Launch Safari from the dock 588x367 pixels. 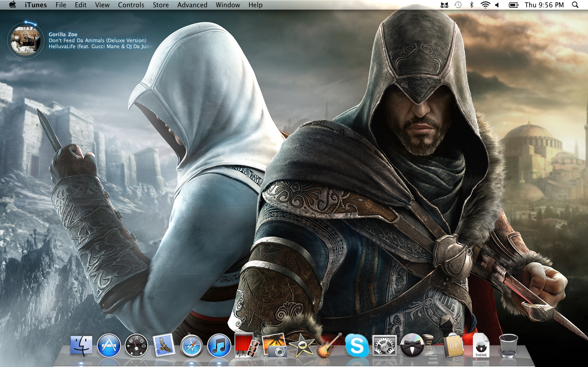click(192, 345)
